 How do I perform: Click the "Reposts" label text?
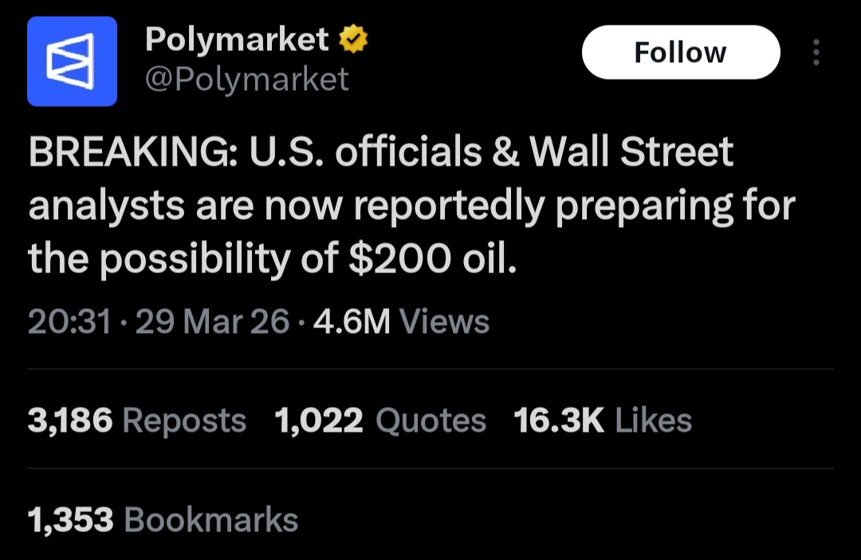tap(183, 421)
